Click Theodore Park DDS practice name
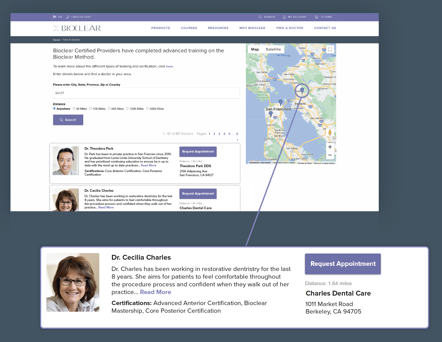The image size is (442, 342). click(195, 166)
